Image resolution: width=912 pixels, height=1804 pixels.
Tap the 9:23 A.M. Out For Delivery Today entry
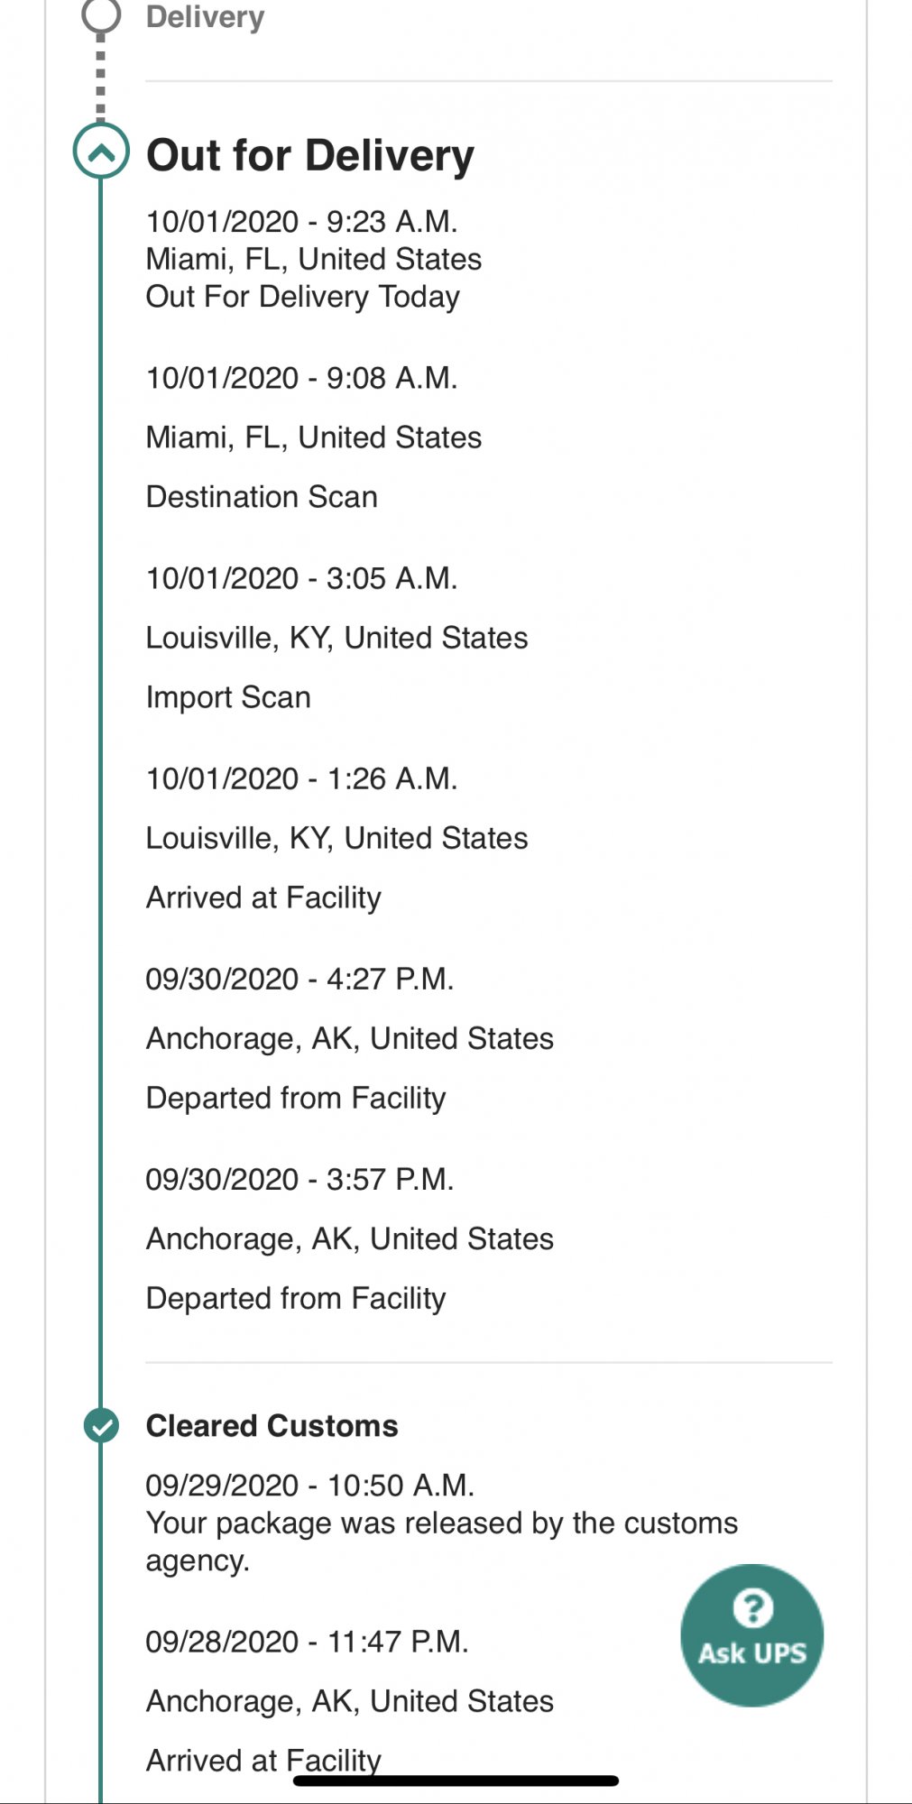click(314, 259)
